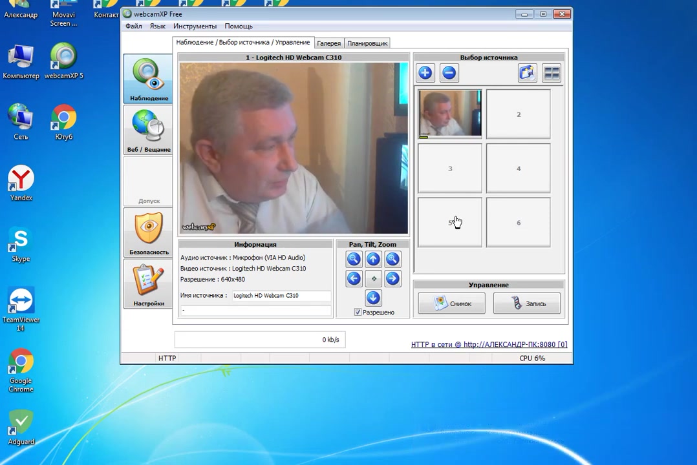Click the Разрешение : 640x480 info line
Screen dimensions: 697x465
213,280
